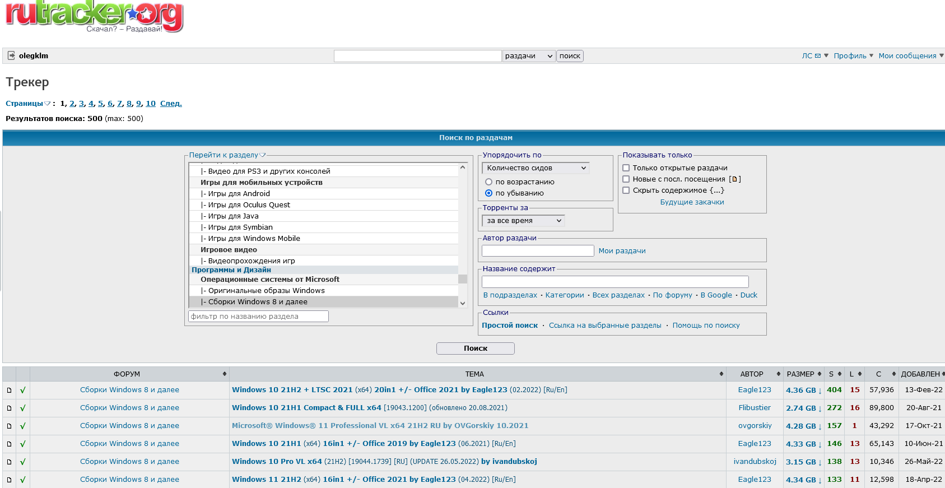Select Оригинальные образы Windows section
This screenshot has height=488, width=945.
point(324,291)
